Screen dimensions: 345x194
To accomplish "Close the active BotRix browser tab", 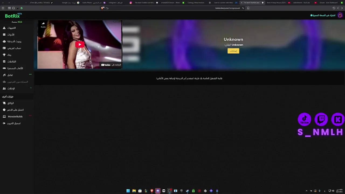I will [x=241, y=3].
